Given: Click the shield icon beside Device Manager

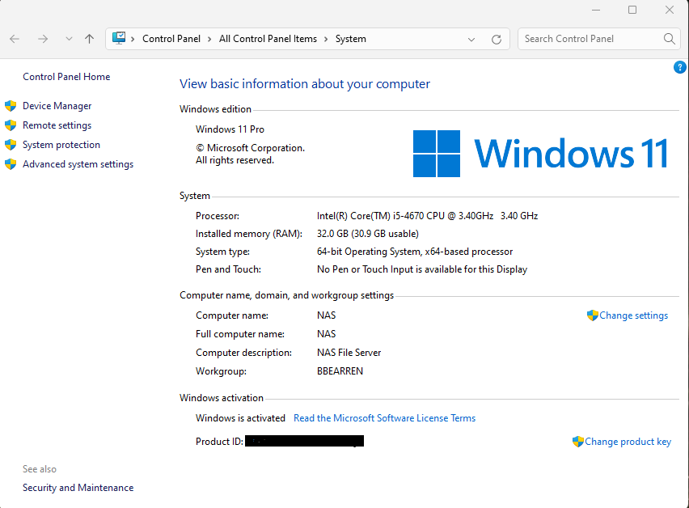Looking at the screenshot, I should click(x=11, y=106).
